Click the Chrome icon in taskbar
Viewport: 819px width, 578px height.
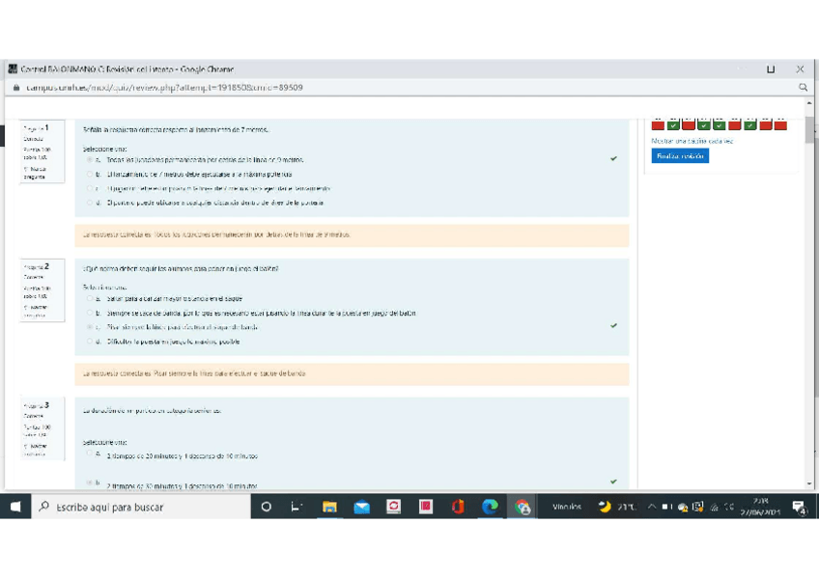(x=522, y=507)
